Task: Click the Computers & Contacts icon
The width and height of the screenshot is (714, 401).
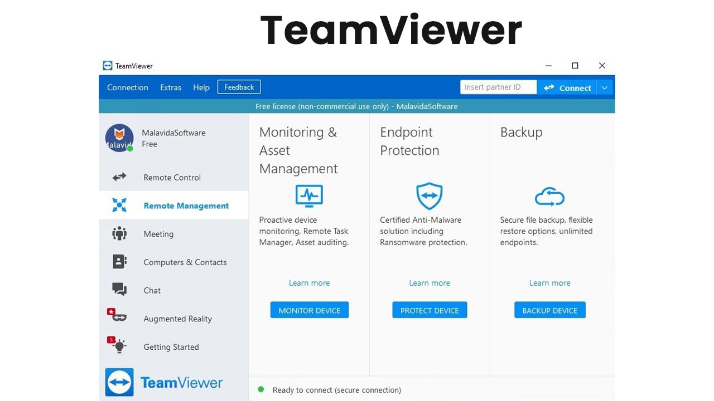Action: 119,262
